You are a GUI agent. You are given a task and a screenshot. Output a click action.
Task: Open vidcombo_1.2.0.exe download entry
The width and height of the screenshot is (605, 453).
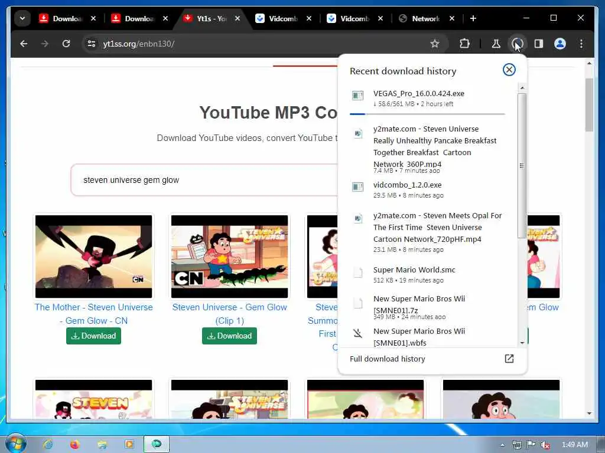[427, 190]
